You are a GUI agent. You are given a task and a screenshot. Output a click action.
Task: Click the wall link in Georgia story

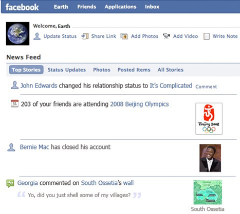click(128, 183)
